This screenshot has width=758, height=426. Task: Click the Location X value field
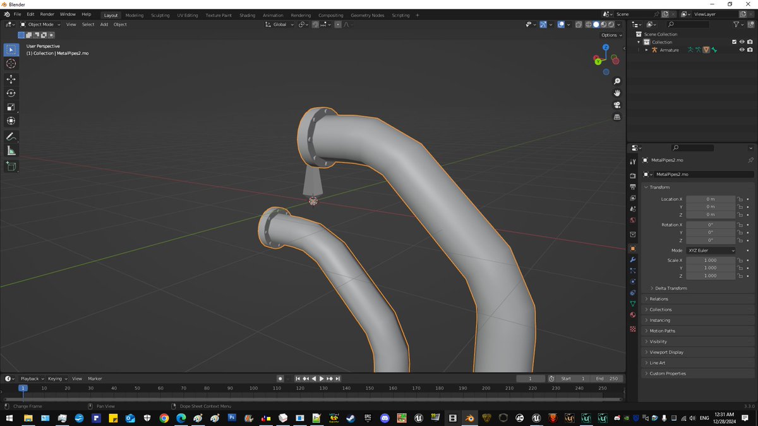[x=711, y=199]
